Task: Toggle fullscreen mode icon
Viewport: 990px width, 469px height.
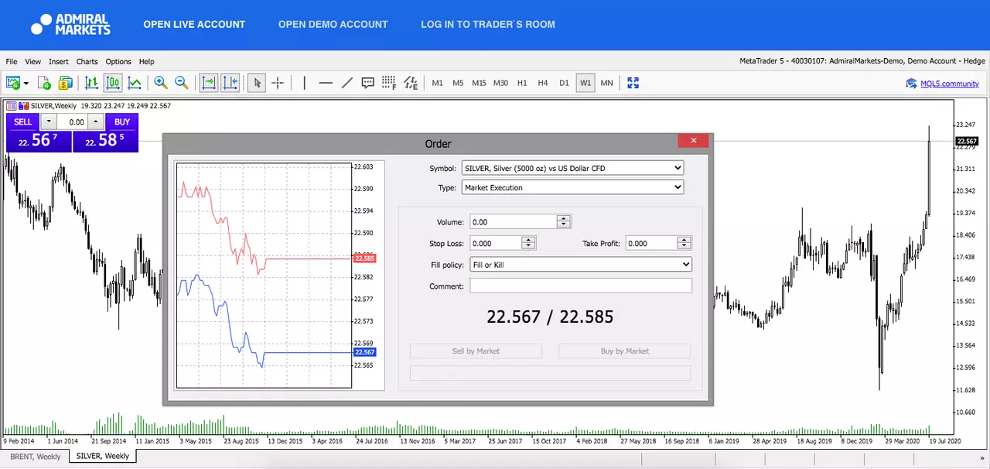Action: pos(633,83)
